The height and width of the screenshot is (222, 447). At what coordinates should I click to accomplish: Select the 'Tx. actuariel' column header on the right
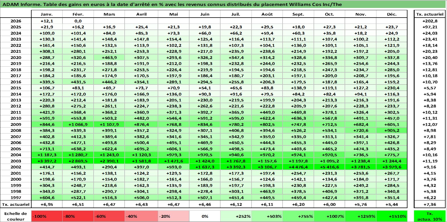point(430,14)
